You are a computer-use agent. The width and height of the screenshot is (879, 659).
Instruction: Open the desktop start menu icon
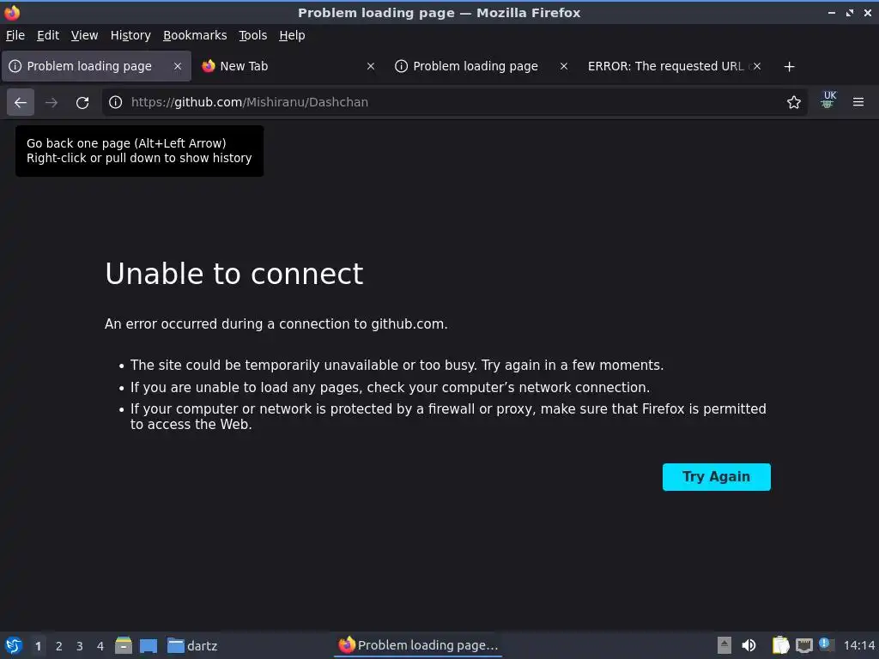[14, 645]
